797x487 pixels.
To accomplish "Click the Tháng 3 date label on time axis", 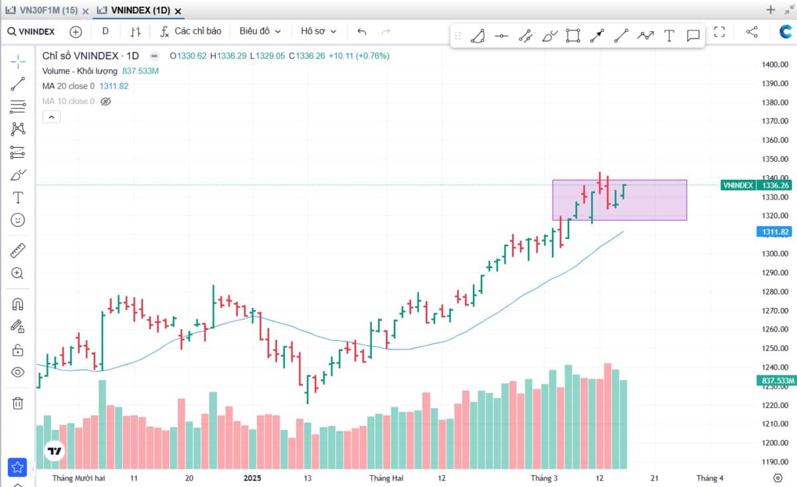I will pyautogui.click(x=544, y=478).
